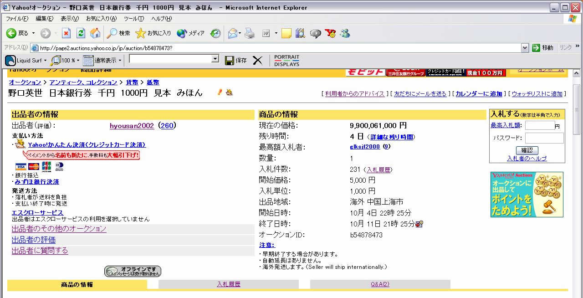Open the History clock icon

pyautogui.click(x=215, y=33)
